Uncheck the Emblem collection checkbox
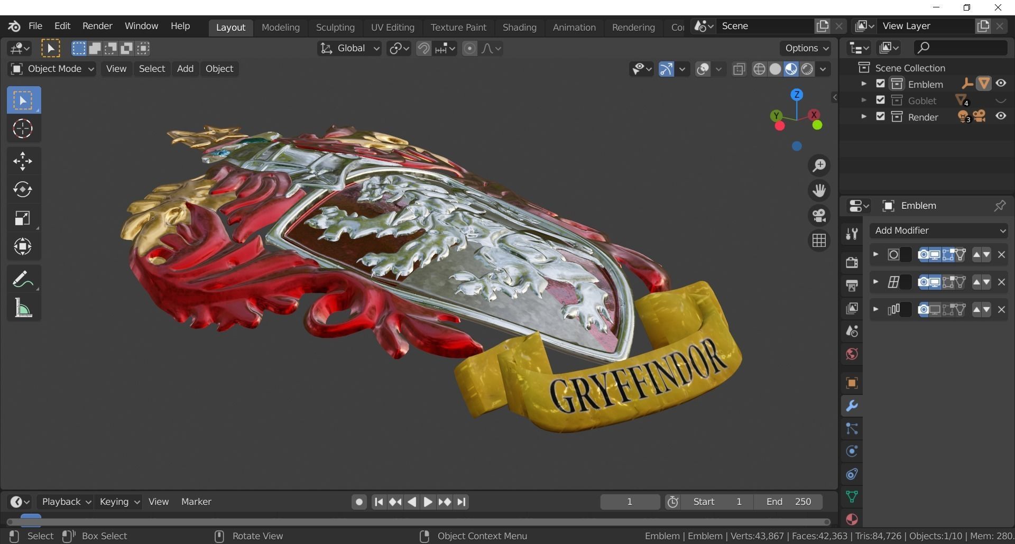The width and height of the screenshot is (1015, 544). [x=880, y=84]
